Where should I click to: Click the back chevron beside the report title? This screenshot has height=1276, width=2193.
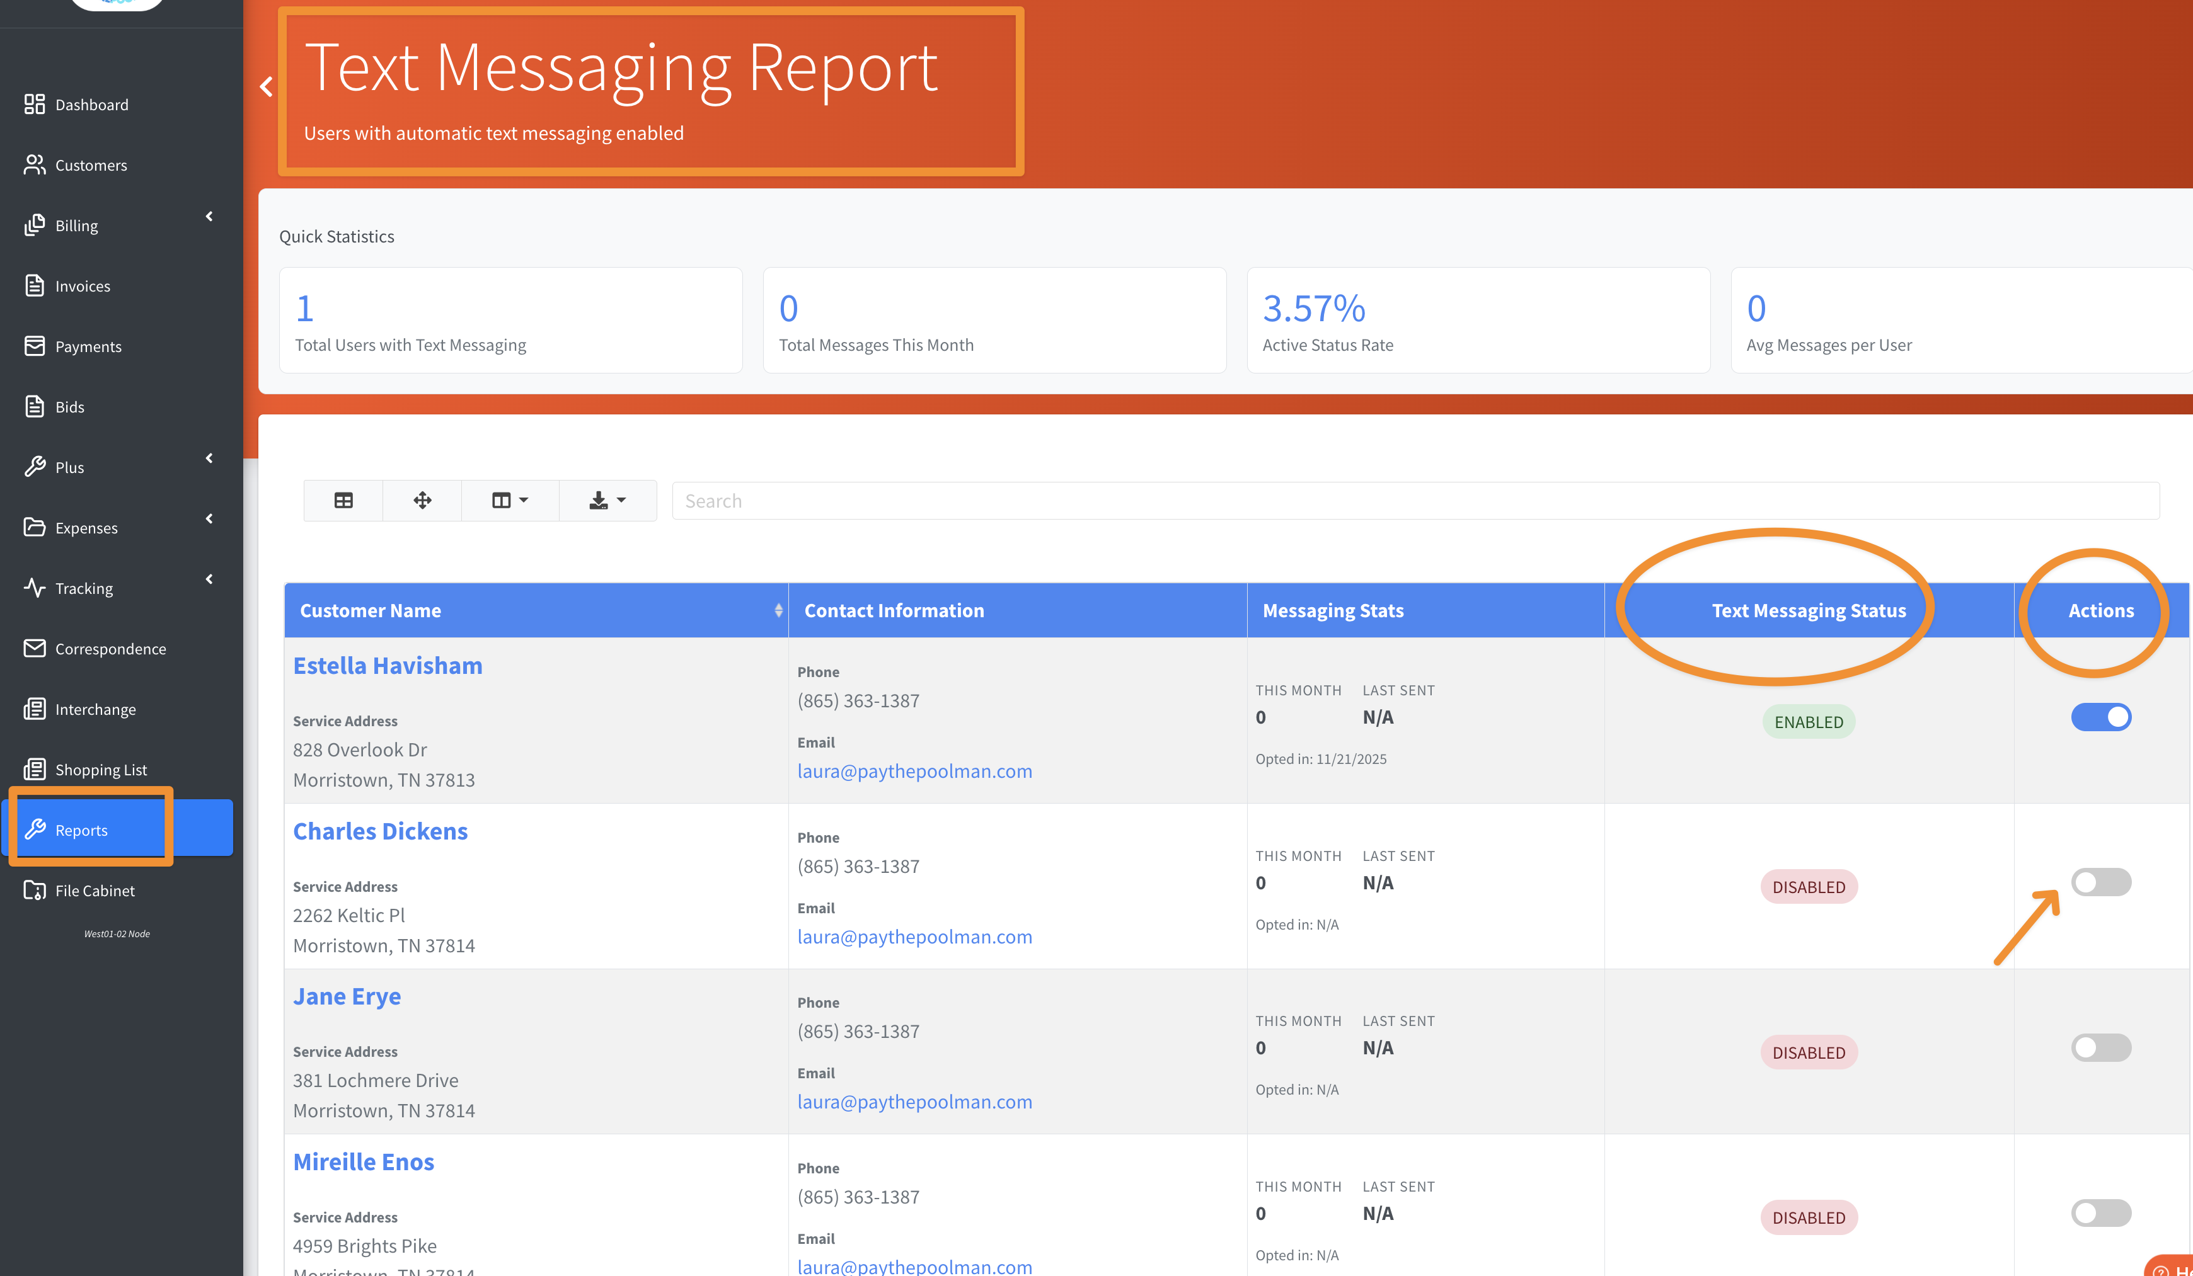tap(267, 87)
